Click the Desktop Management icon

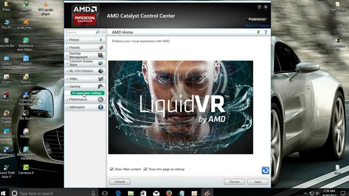pos(101,55)
